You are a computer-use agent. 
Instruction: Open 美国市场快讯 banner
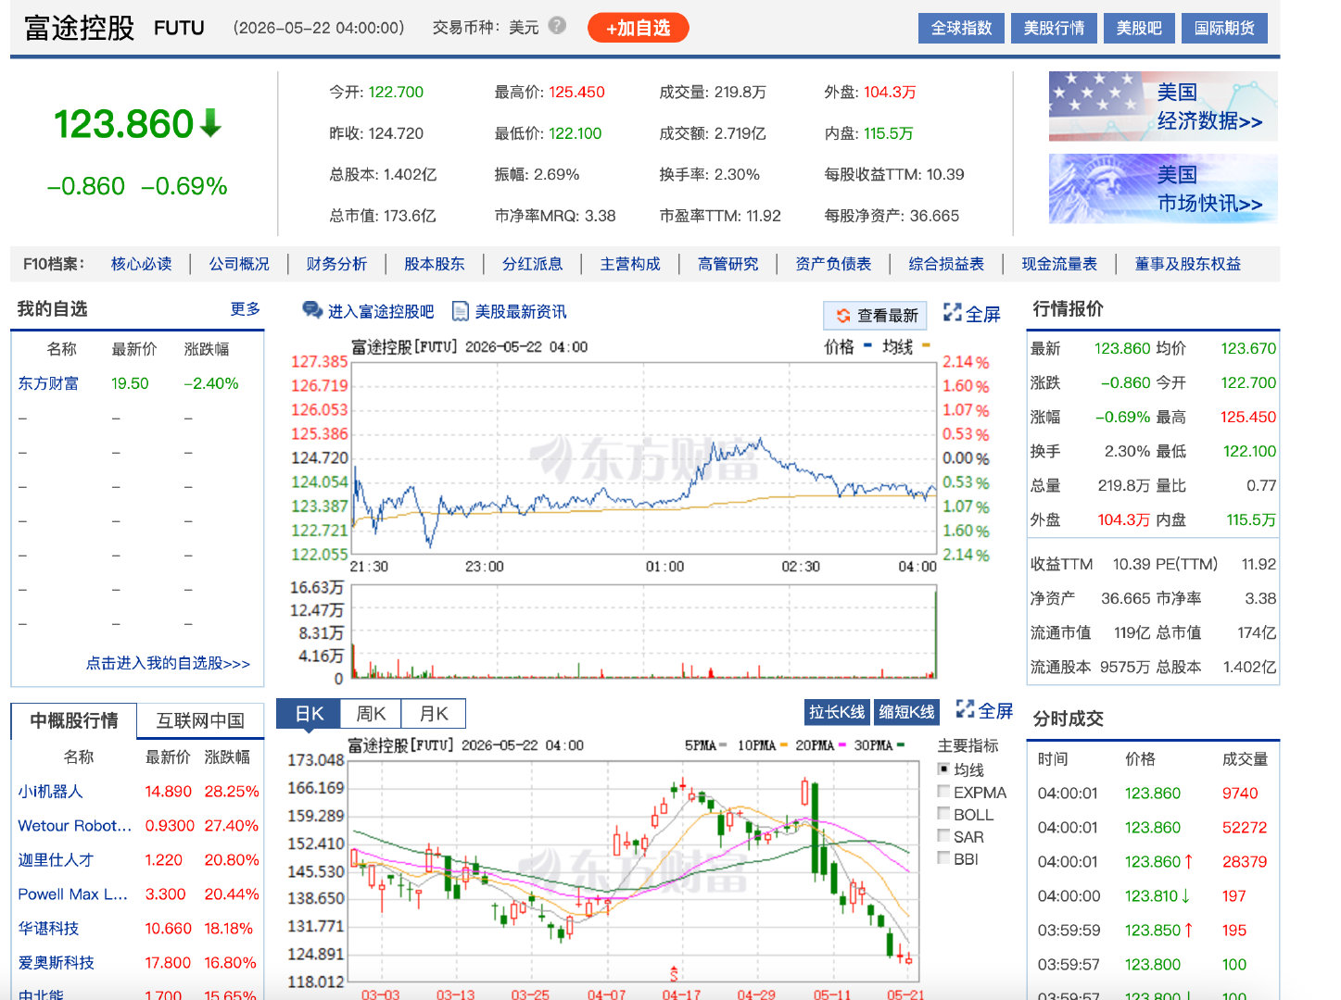[1163, 189]
